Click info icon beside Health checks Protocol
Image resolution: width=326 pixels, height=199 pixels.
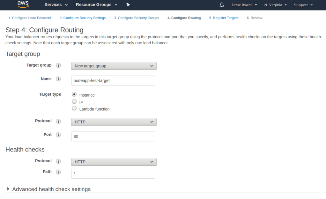(x=58, y=161)
